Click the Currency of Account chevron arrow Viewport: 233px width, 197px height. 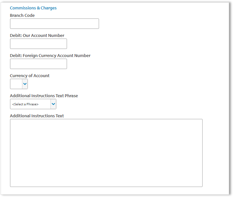25,84
